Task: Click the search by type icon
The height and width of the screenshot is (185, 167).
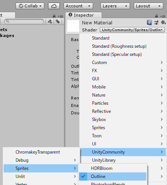Action: (50, 21)
